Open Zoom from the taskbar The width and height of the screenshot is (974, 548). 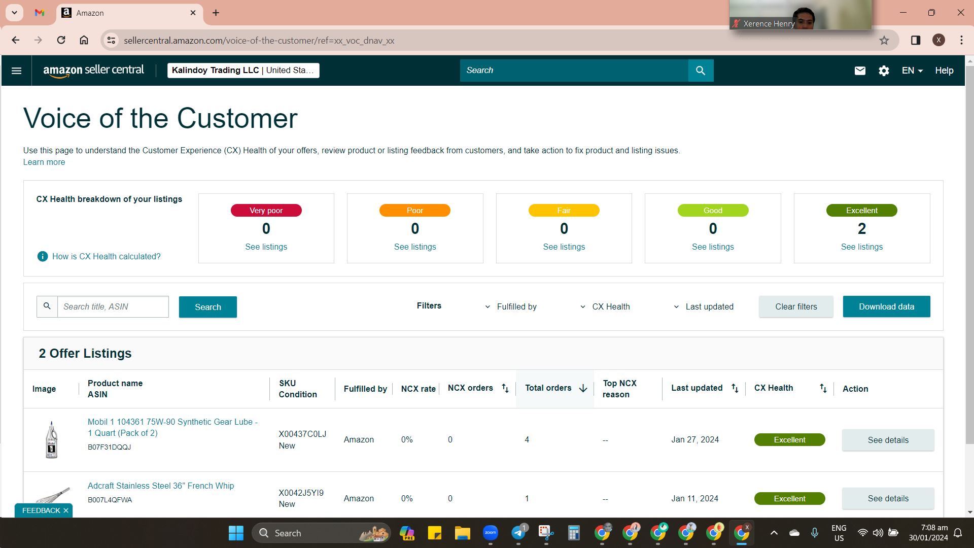[490, 533]
